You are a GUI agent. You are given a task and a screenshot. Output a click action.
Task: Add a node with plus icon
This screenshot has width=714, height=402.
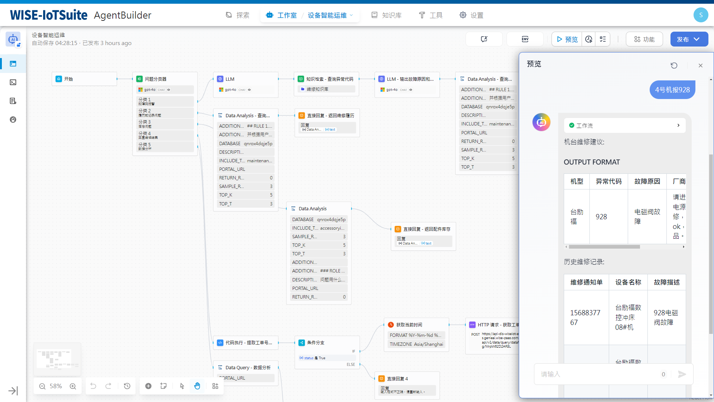click(148, 386)
